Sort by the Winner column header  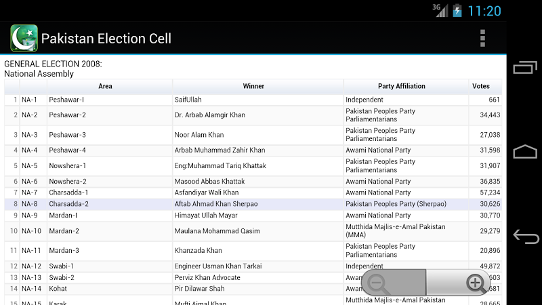253,86
